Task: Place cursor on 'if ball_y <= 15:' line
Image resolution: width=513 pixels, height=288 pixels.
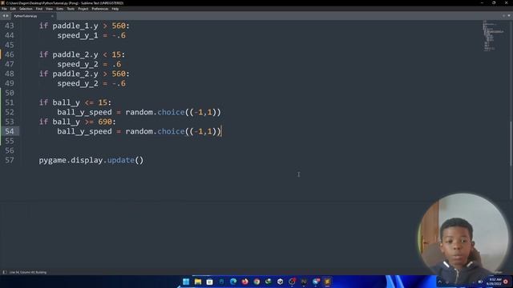Action: 75,102
